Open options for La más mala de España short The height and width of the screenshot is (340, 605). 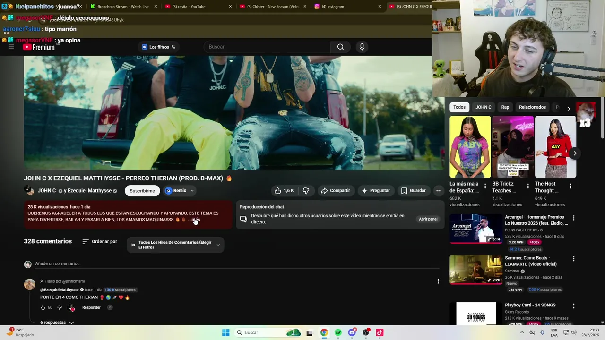[485, 186]
